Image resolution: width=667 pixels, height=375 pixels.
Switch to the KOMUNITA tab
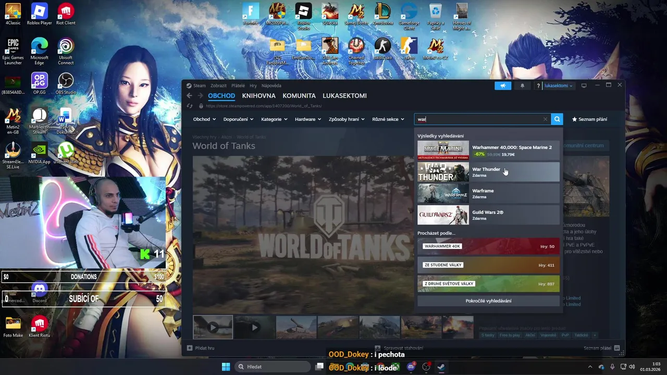pyautogui.click(x=299, y=96)
